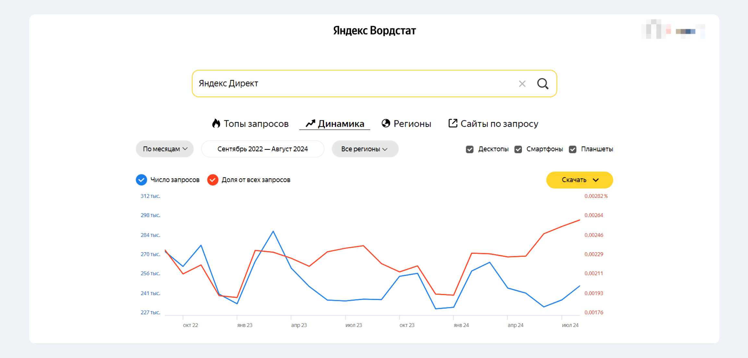Screen dimensions: 748x358
Task: Open the Топы запросов tab
Action: point(256,124)
